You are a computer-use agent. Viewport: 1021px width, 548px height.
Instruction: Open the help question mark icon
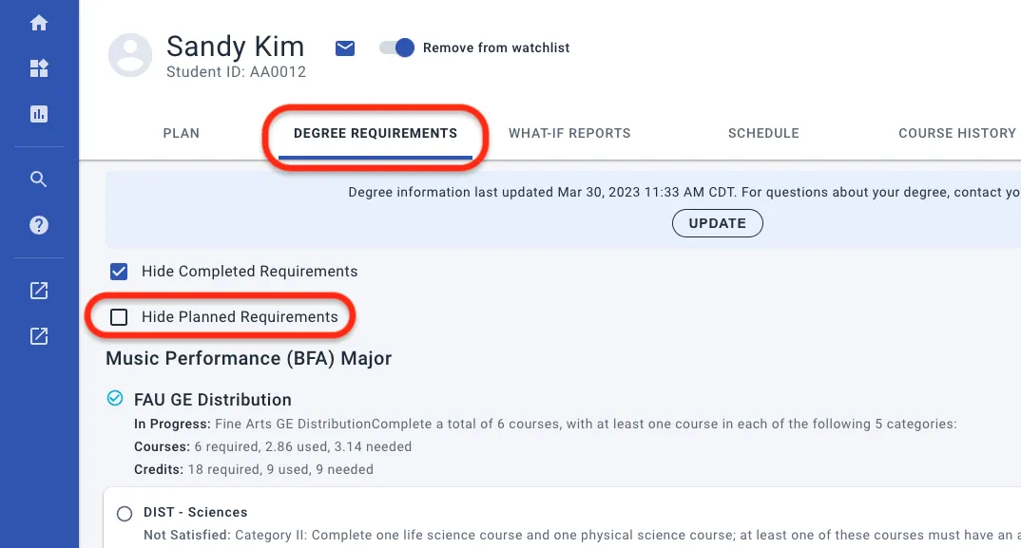(x=39, y=225)
